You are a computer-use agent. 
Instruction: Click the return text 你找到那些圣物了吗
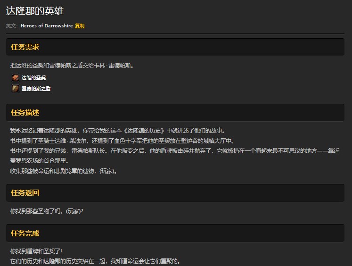[46, 211]
